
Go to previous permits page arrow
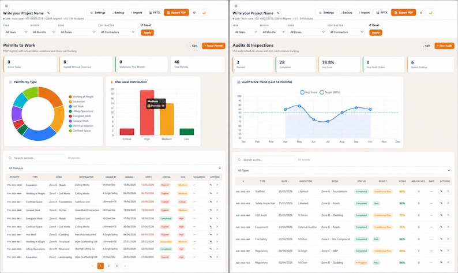(x=92, y=265)
